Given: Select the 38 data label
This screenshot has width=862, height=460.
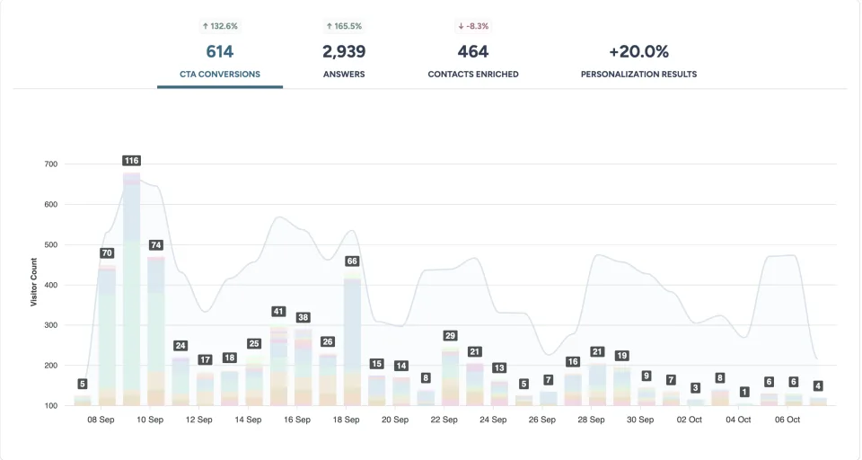Looking at the screenshot, I should 303,317.
